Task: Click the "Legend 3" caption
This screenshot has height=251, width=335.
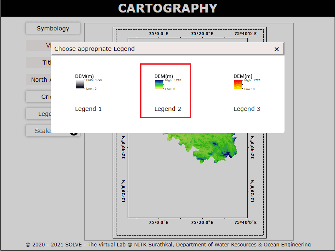Action: 247,109
